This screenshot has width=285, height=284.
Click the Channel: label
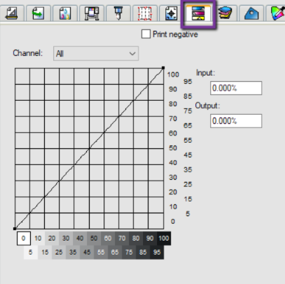(28, 53)
